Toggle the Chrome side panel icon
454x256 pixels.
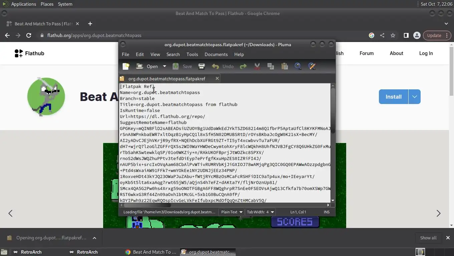[406, 35]
